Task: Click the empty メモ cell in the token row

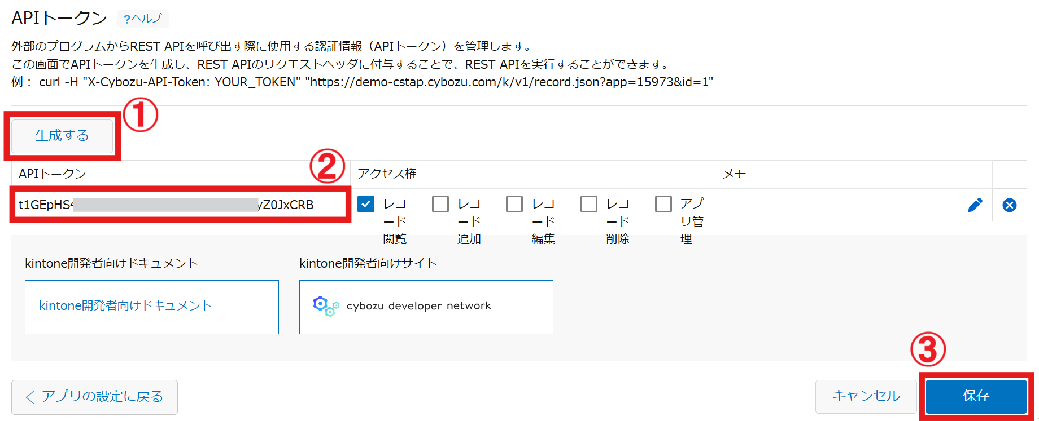Action: pyautogui.click(x=836, y=205)
